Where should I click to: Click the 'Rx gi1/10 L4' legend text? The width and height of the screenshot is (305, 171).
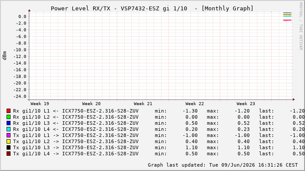(32, 129)
